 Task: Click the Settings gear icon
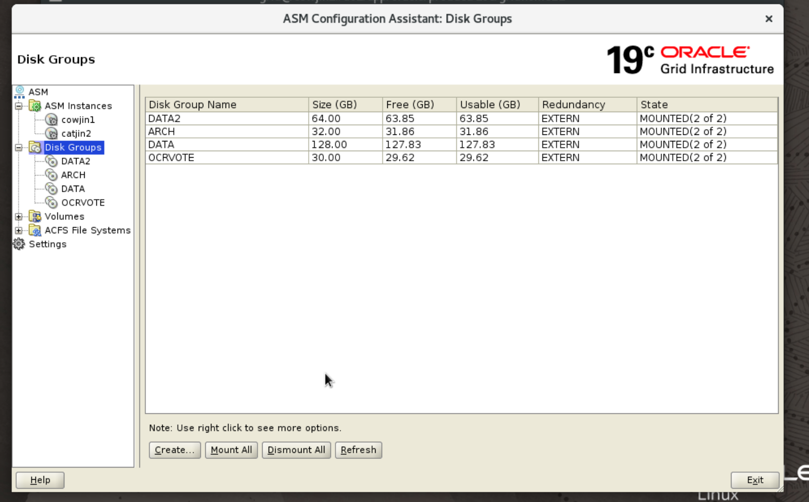(x=19, y=244)
